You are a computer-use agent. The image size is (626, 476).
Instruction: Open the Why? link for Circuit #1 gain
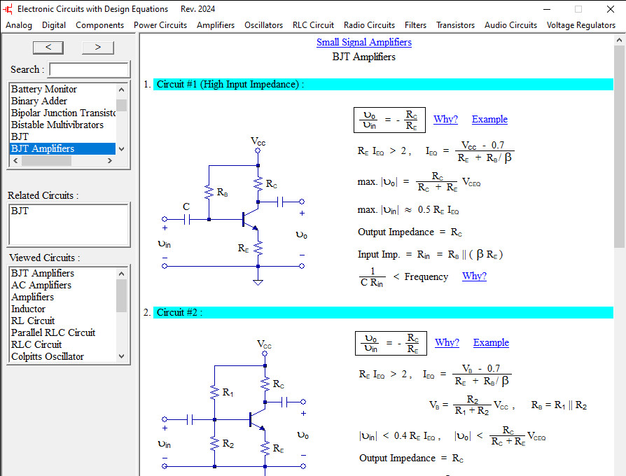[x=445, y=119]
